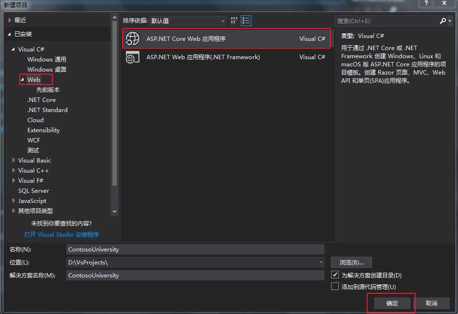Viewport: 458px width, 314px height.
Task: Select the Web category
Action: 34,79
